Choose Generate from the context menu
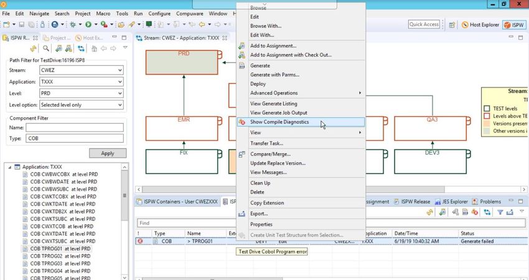 pyautogui.click(x=301, y=66)
